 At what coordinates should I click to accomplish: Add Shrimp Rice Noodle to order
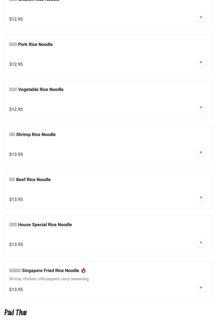(201, 153)
